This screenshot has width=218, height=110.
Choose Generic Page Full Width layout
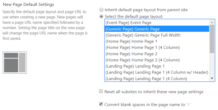tap(157, 35)
